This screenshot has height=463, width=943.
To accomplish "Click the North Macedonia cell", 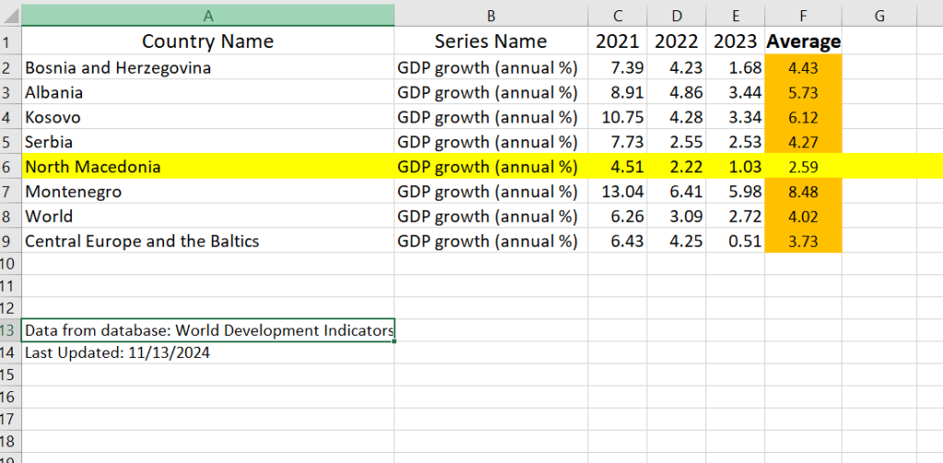I will tap(208, 167).
